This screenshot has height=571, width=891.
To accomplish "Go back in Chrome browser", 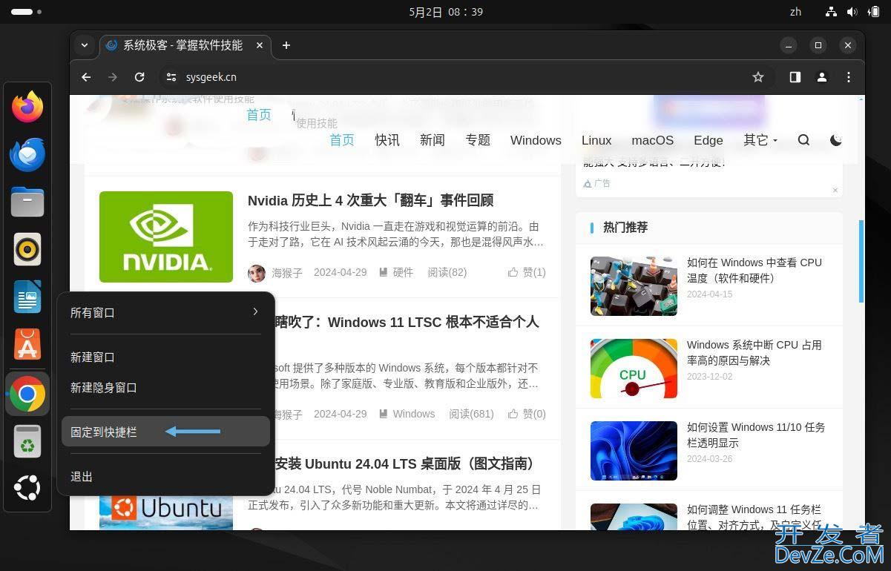I will pos(86,77).
